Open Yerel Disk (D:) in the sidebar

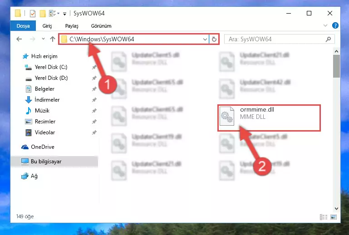tap(51, 78)
